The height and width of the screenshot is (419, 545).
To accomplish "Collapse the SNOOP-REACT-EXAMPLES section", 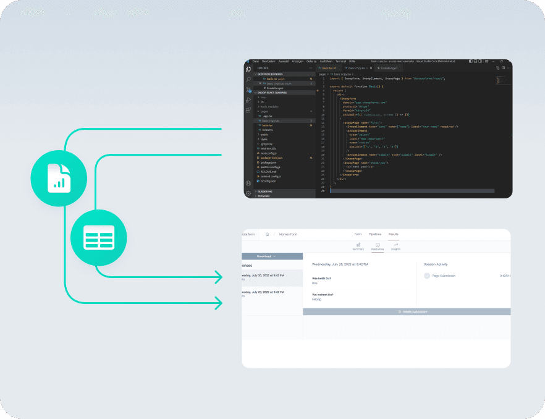I will pyautogui.click(x=285, y=93).
